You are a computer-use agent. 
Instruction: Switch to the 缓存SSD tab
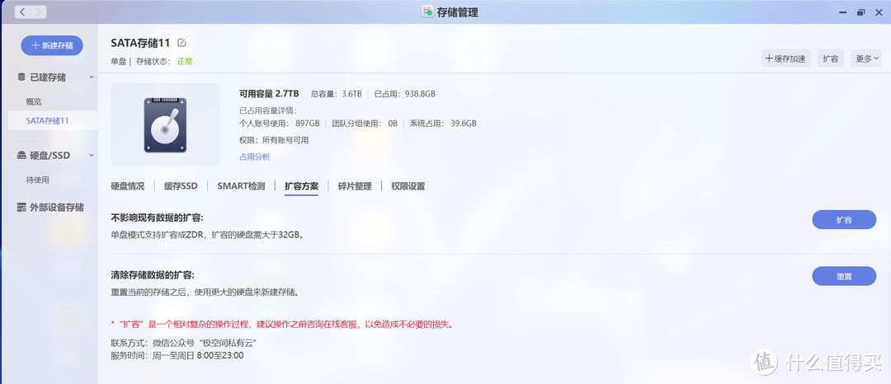click(x=181, y=186)
